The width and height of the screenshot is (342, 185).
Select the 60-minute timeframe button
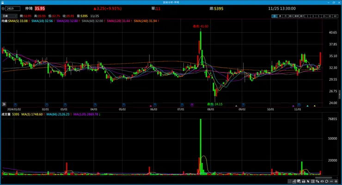(x=335, y=16)
